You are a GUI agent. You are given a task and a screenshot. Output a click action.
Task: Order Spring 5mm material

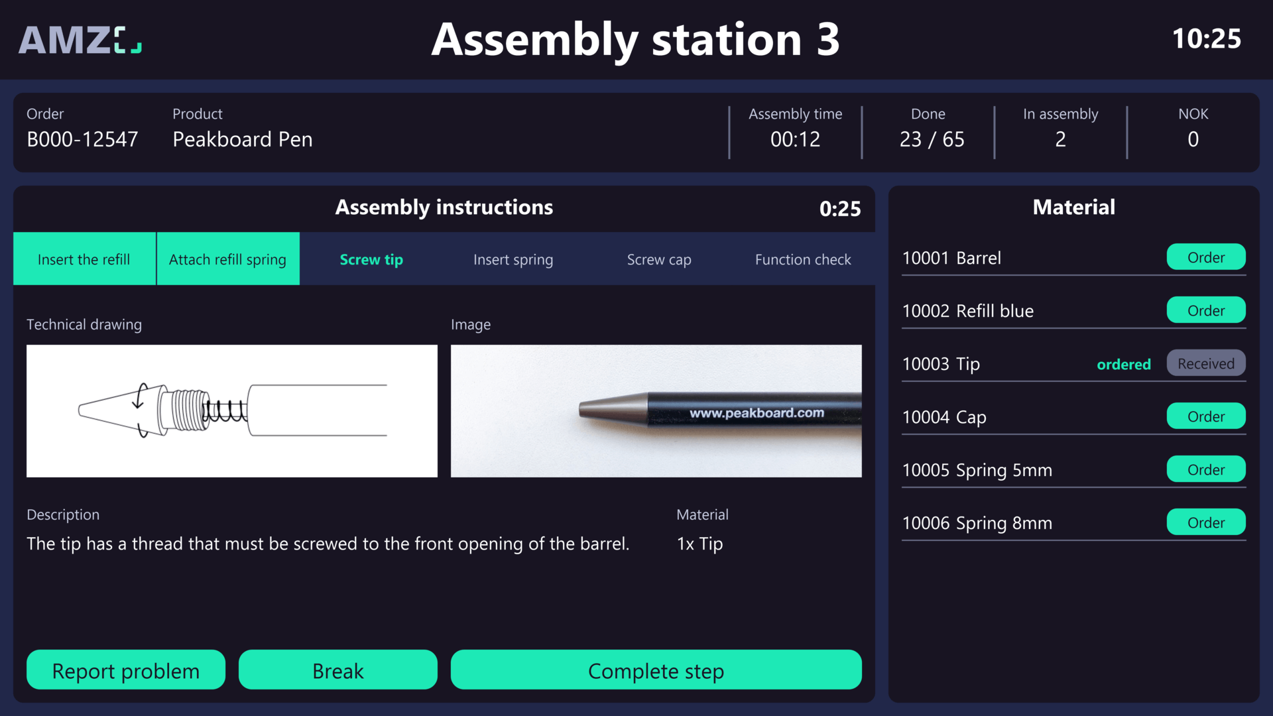point(1205,469)
